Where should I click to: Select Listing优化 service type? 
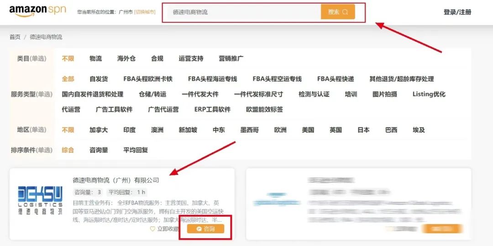pos(429,94)
